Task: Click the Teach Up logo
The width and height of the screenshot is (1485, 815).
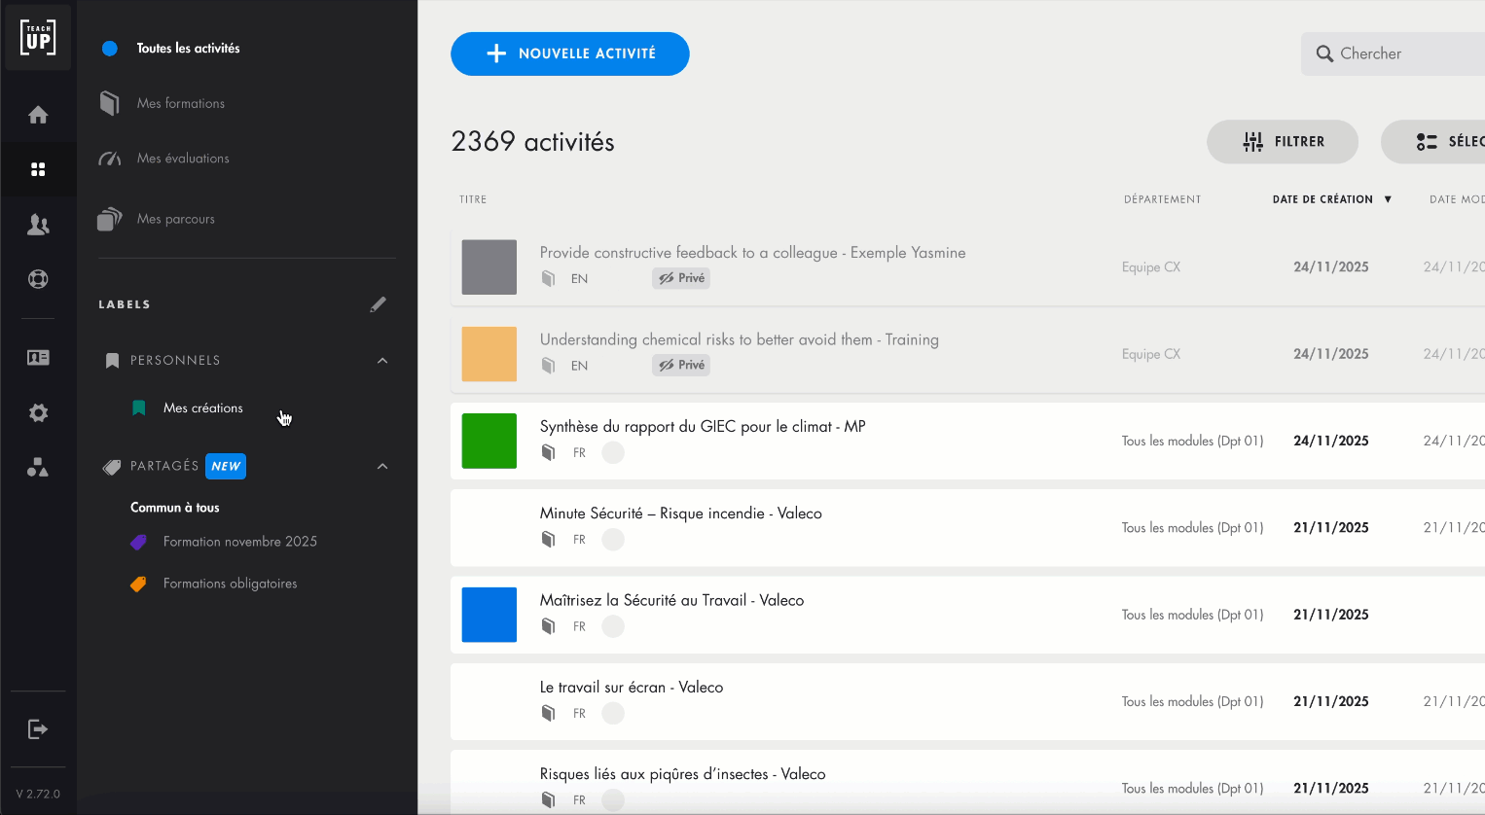Action: [38, 38]
